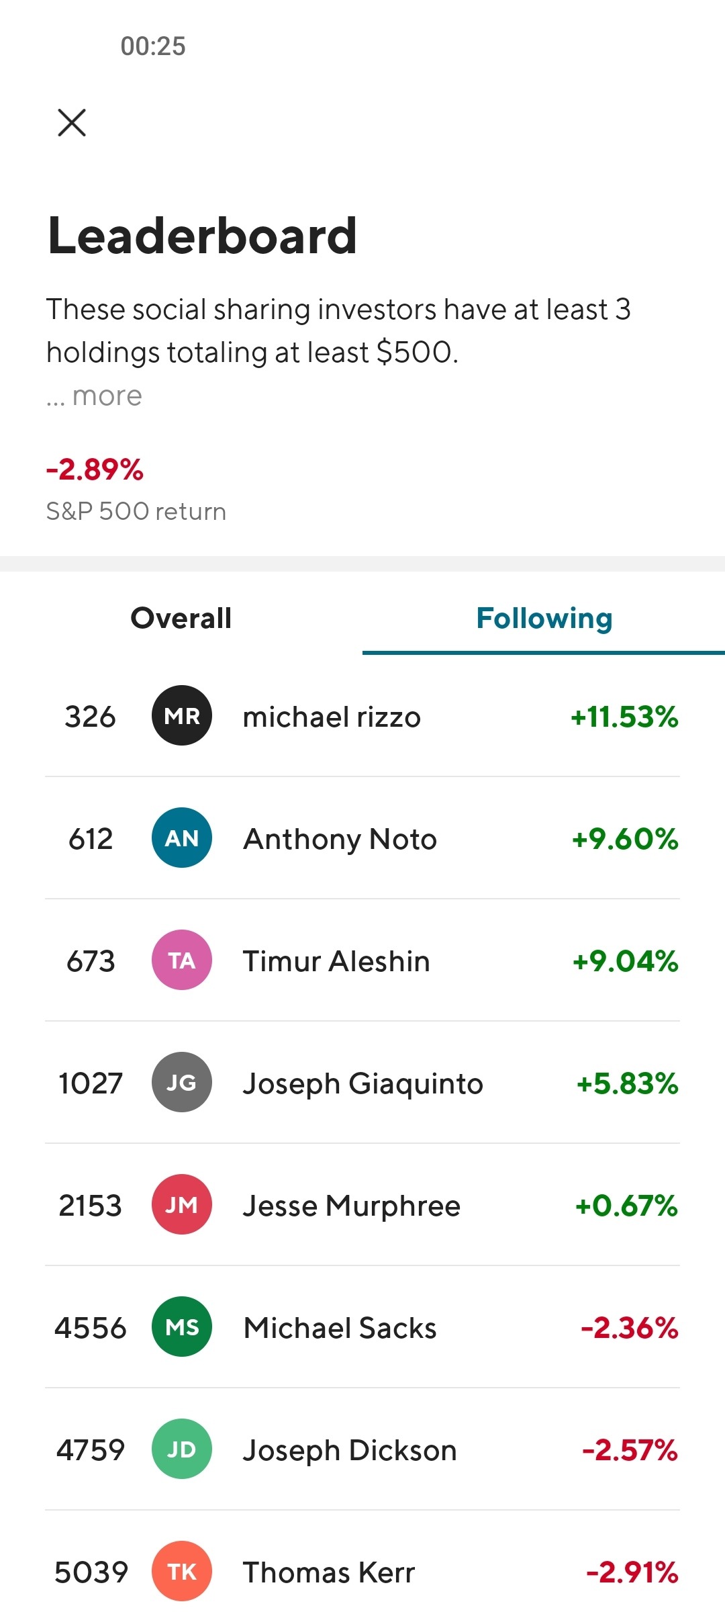Select the Following tab
Viewport: 725px width, 1612px height.
pyautogui.click(x=544, y=619)
